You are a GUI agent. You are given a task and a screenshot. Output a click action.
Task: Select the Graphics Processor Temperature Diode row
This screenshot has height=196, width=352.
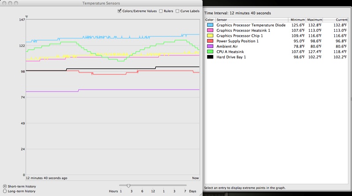(276, 25)
